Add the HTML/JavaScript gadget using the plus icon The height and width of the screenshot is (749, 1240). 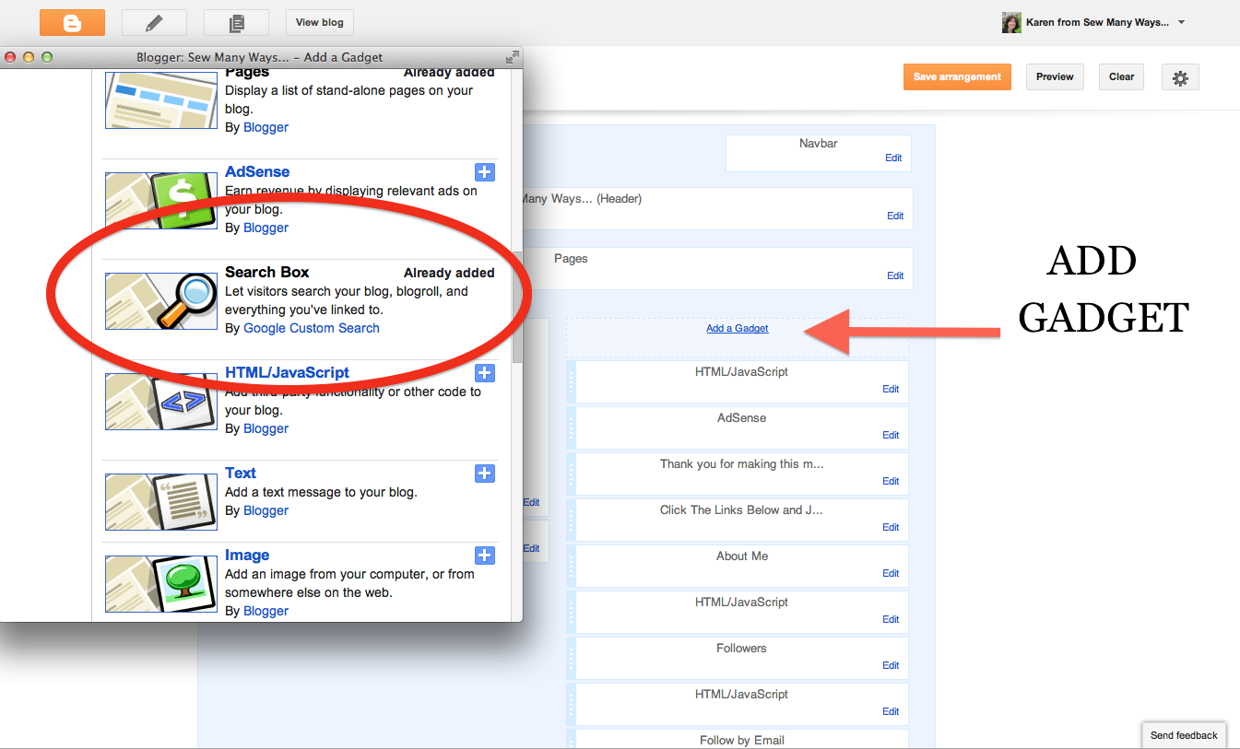click(485, 373)
